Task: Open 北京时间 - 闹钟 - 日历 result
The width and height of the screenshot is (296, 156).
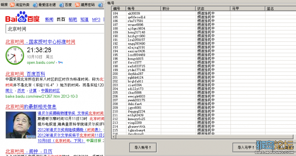Action: [x=29, y=151]
